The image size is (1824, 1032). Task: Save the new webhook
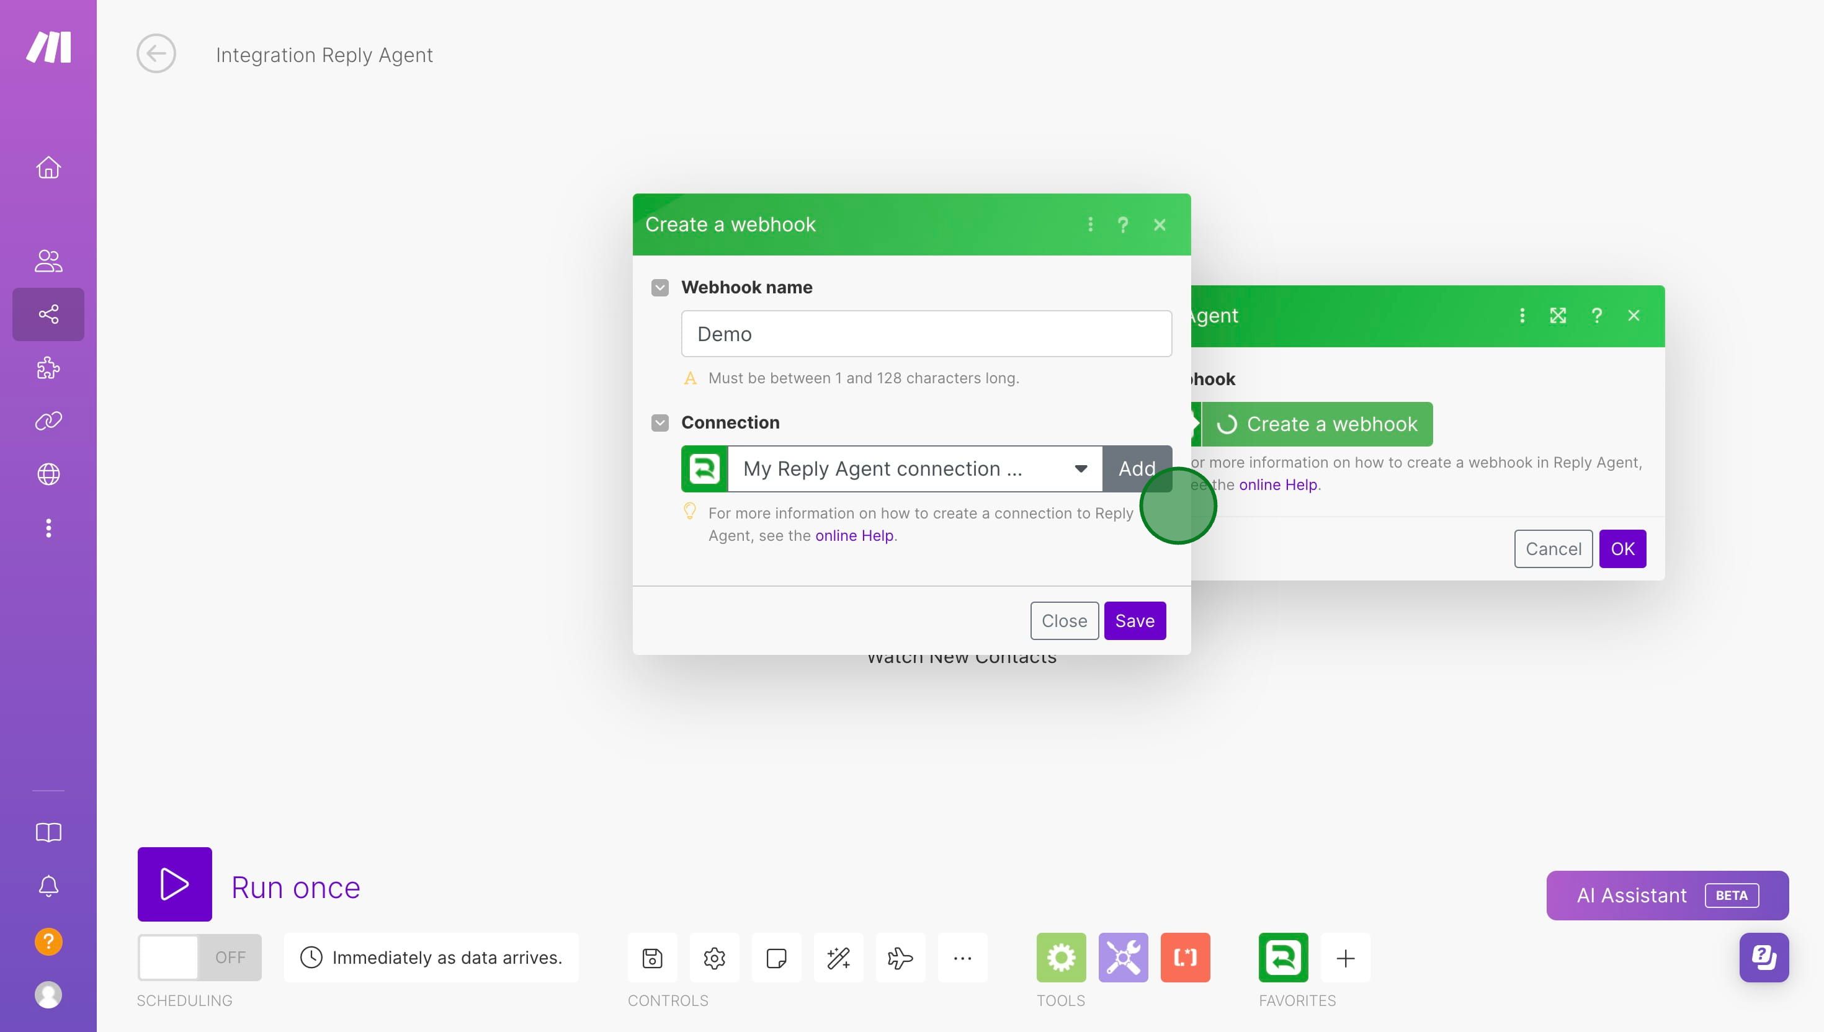click(1135, 621)
